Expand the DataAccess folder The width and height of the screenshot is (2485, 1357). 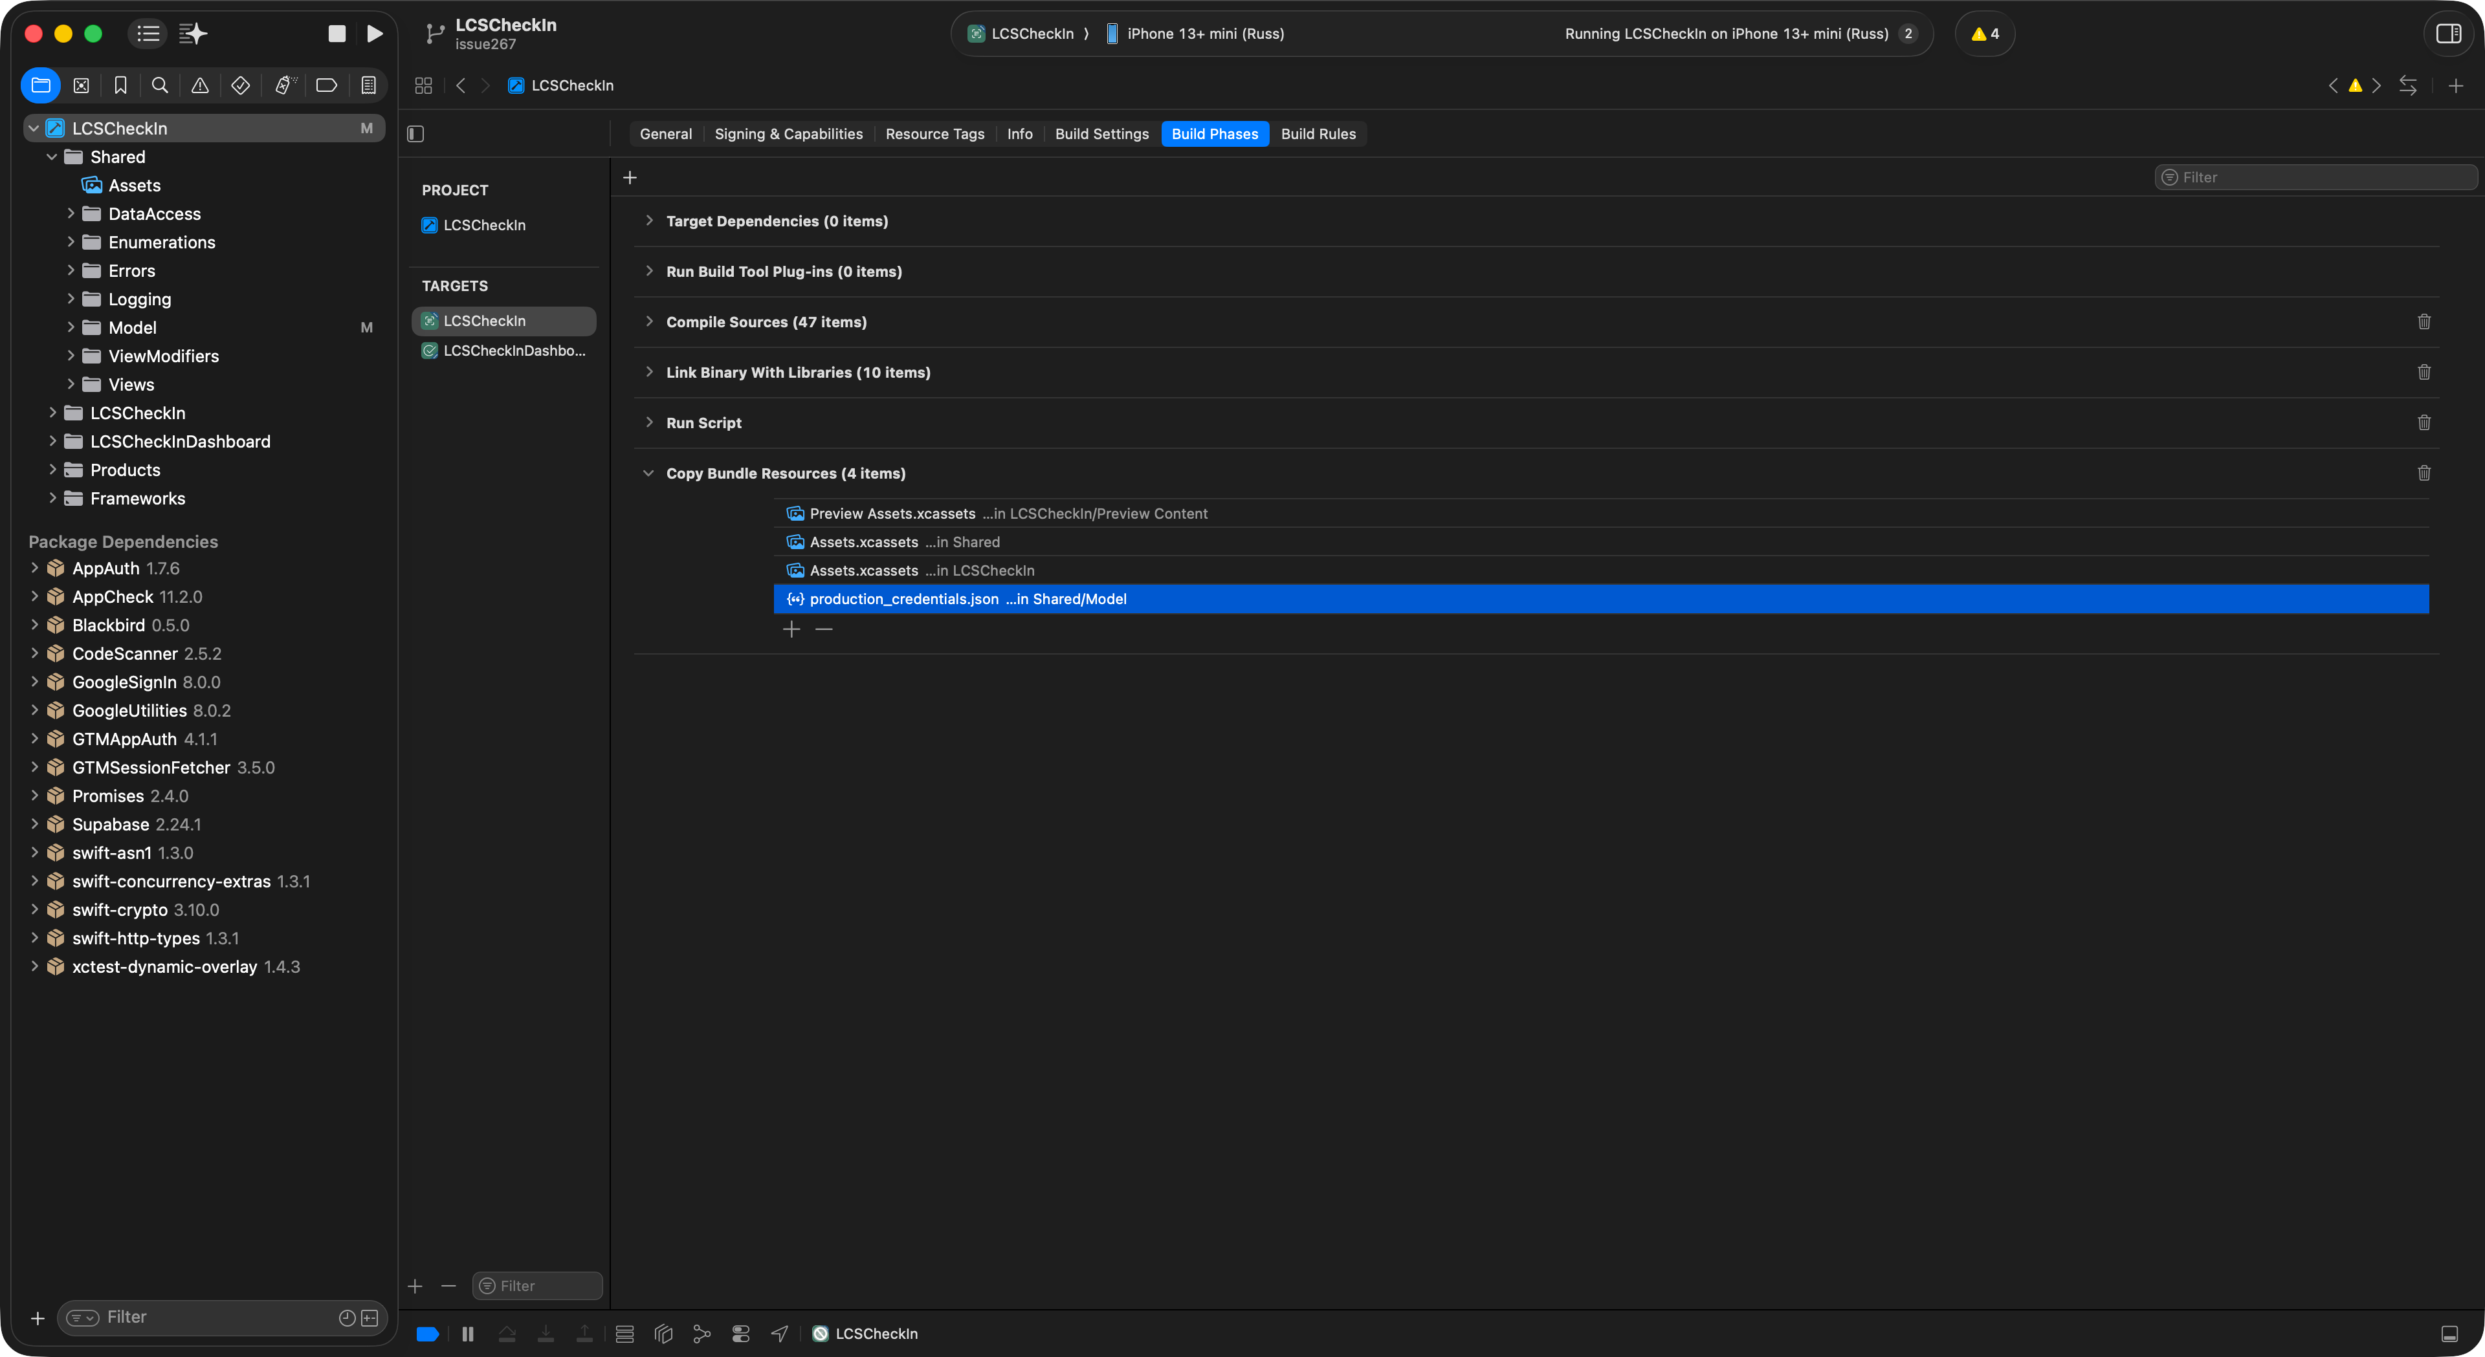(71, 214)
